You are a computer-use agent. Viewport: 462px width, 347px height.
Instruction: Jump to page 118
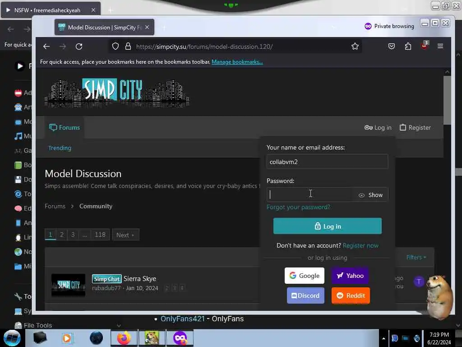100,234
